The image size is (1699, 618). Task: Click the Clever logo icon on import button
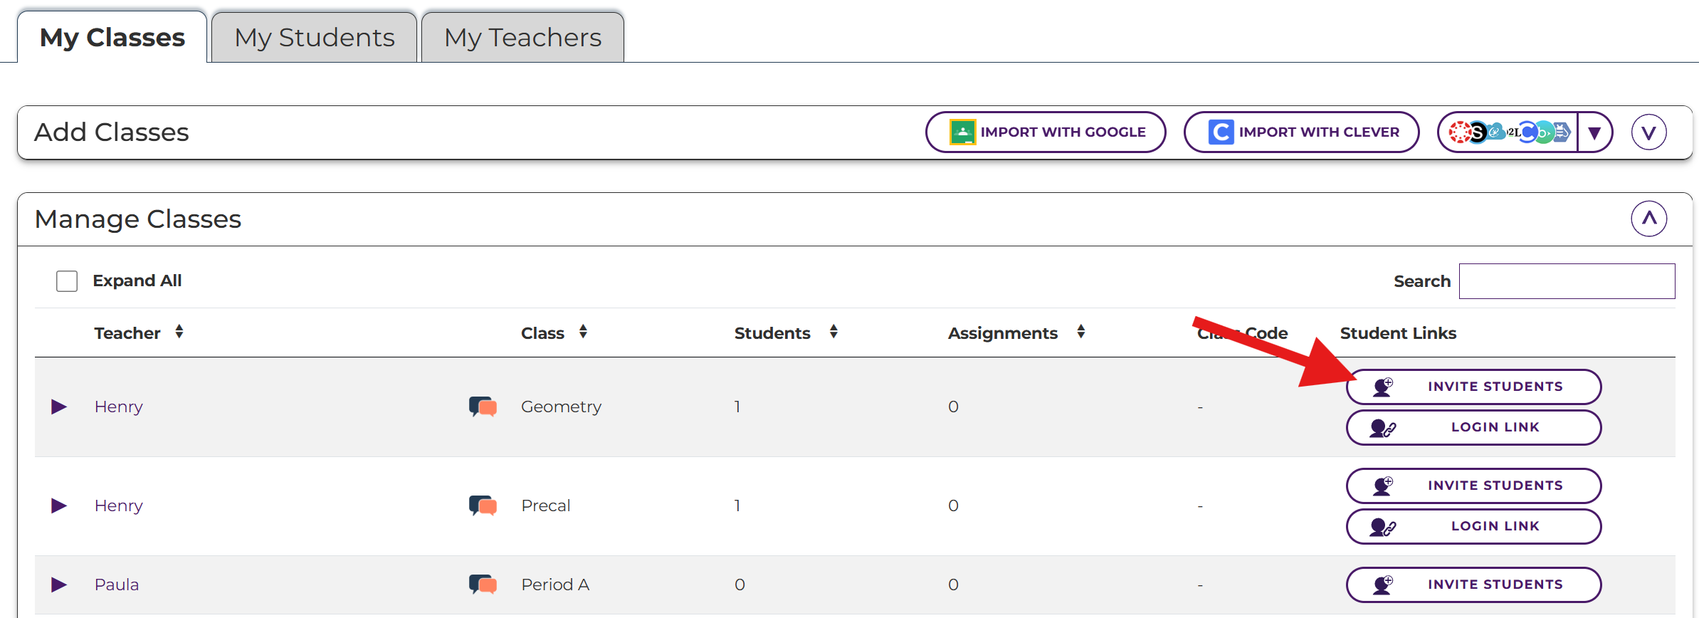(1221, 132)
